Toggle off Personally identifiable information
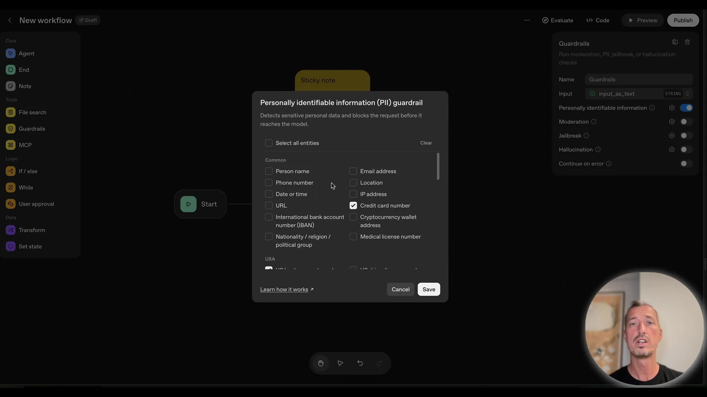 pyautogui.click(x=687, y=108)
